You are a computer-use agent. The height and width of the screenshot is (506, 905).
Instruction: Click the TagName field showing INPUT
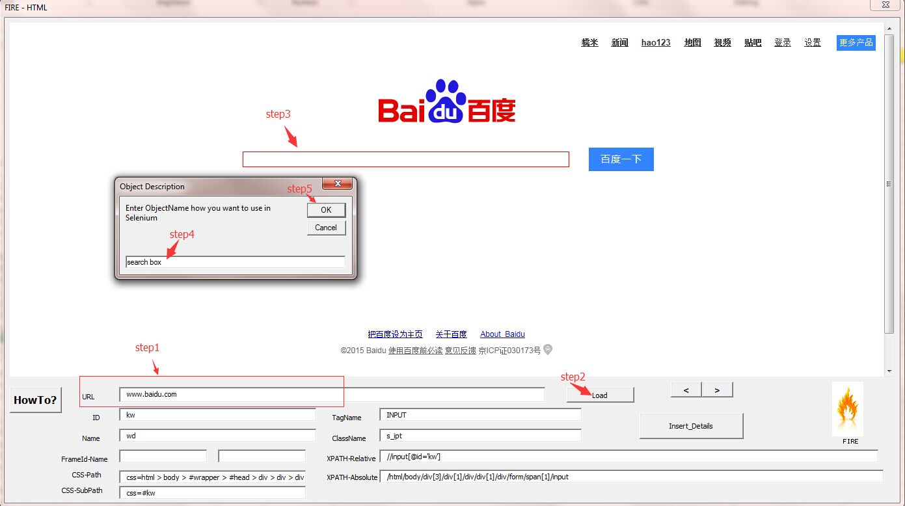point(481,414)
